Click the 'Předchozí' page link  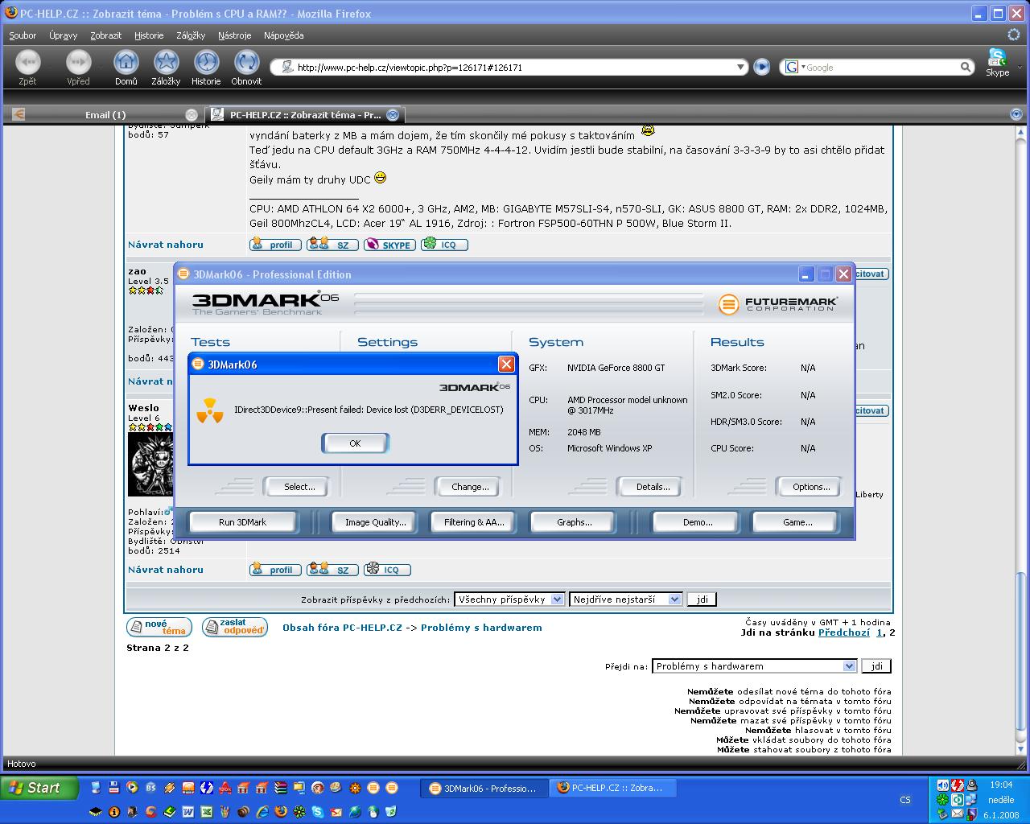click(x=843, y=632)
